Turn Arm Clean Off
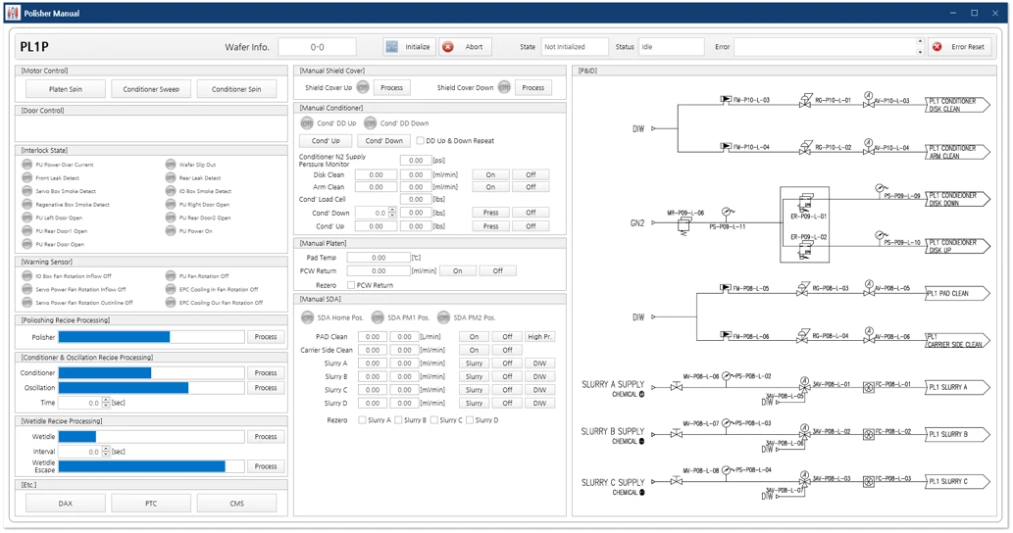 coord(531,187)
